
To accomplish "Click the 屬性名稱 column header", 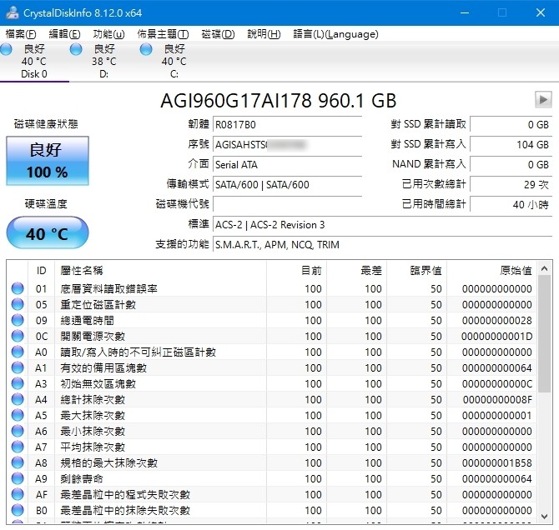I will [160, 271].
